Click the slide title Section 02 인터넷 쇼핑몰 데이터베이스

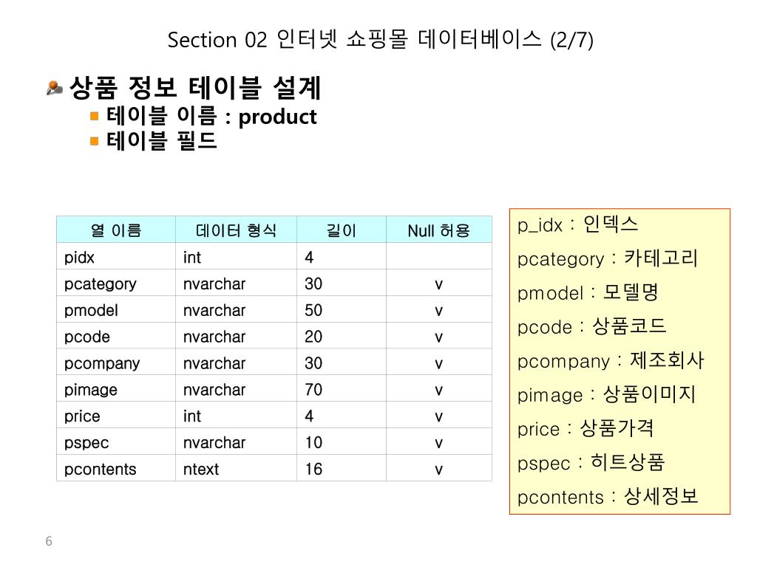[381, 40]
